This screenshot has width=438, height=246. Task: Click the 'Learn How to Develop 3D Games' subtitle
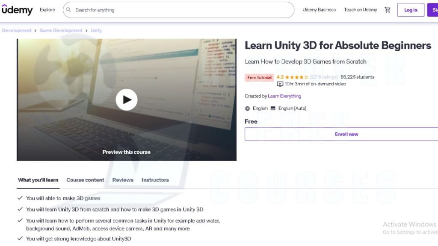click(x=305, y=61)
